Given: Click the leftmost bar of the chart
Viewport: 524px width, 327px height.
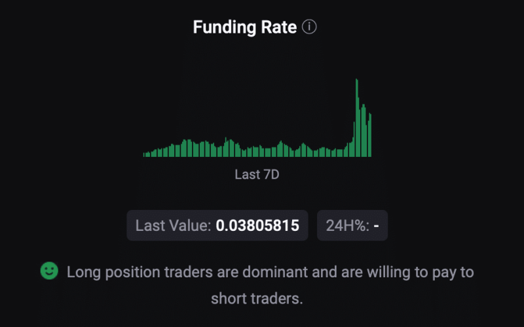Looking at the screenshot, I should pyautogui.click(x=144, y=155).
